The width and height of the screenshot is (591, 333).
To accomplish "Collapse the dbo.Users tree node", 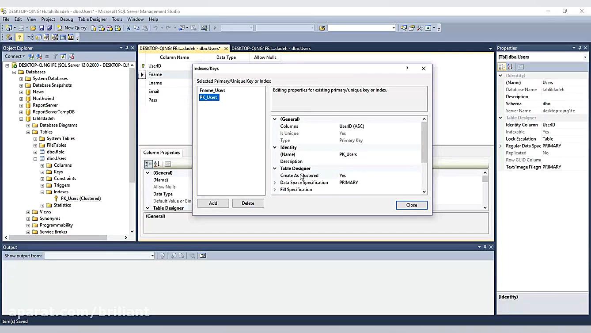I will (x=35, y=158).
